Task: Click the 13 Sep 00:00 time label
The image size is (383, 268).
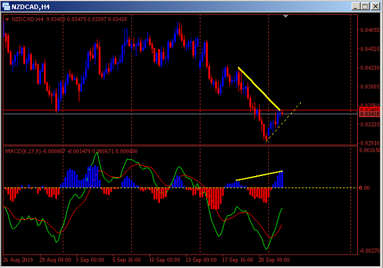Action: pos(201,260)
